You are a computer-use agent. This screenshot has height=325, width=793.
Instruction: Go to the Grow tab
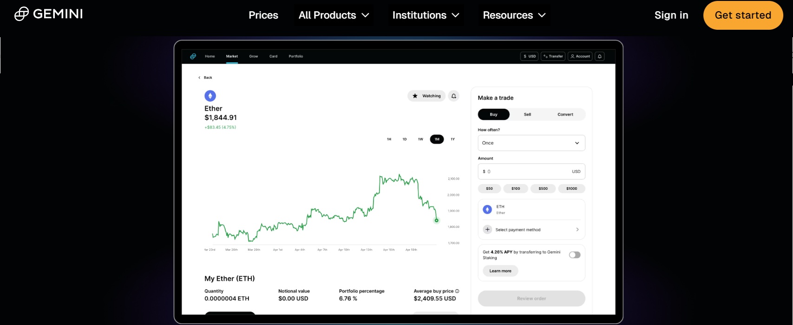pyautogui.click(x=254, y=56)
